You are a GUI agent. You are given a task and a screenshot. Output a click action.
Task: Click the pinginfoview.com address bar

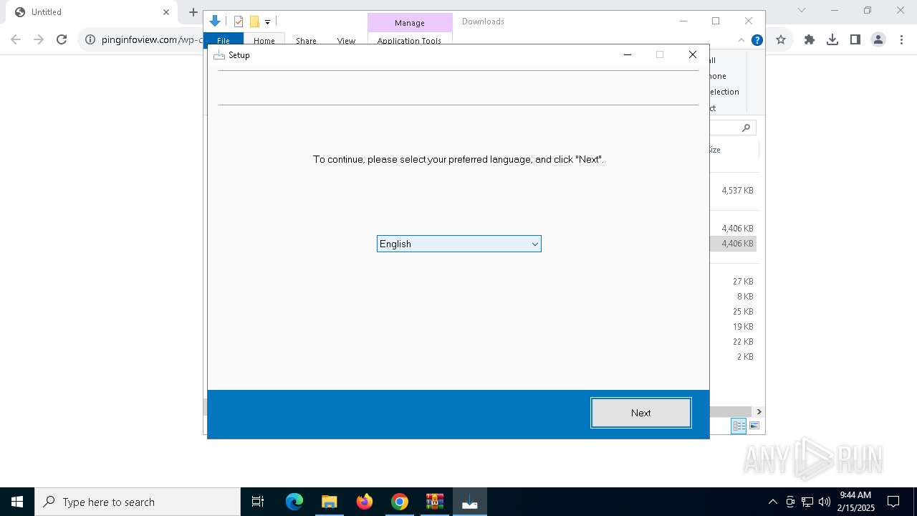(x=152, y=39)
